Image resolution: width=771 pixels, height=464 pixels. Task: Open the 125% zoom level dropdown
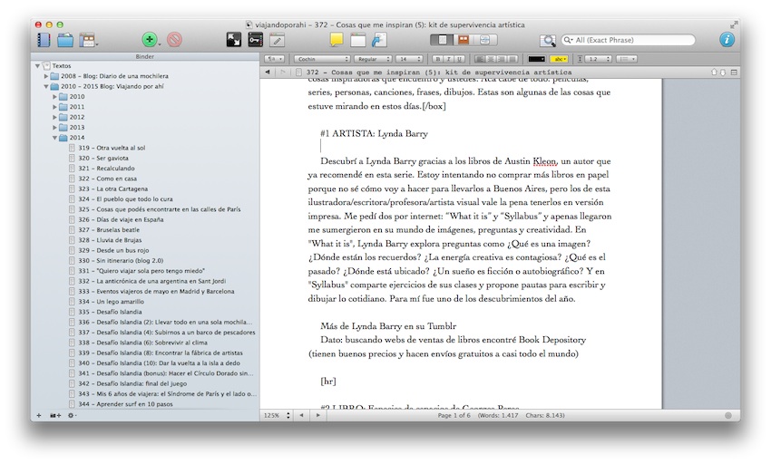pyautogui.click(x=276, y=415)
